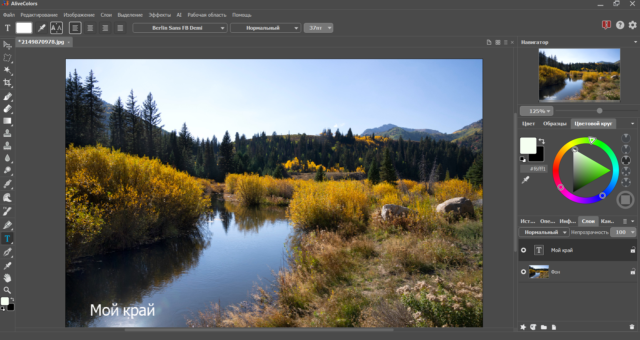Select the Zoom magnifier tool
This screenshot has height=340, width=640.
tap(7, 290)
